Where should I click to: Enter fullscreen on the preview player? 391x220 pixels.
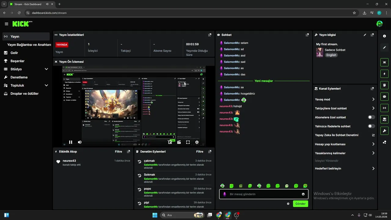click(x=188, y=142)
